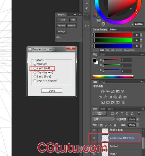The width and height of the screenshot is (145, 156).
Task: Select the HSV color mode tab
Action: [x=107, y=50]
